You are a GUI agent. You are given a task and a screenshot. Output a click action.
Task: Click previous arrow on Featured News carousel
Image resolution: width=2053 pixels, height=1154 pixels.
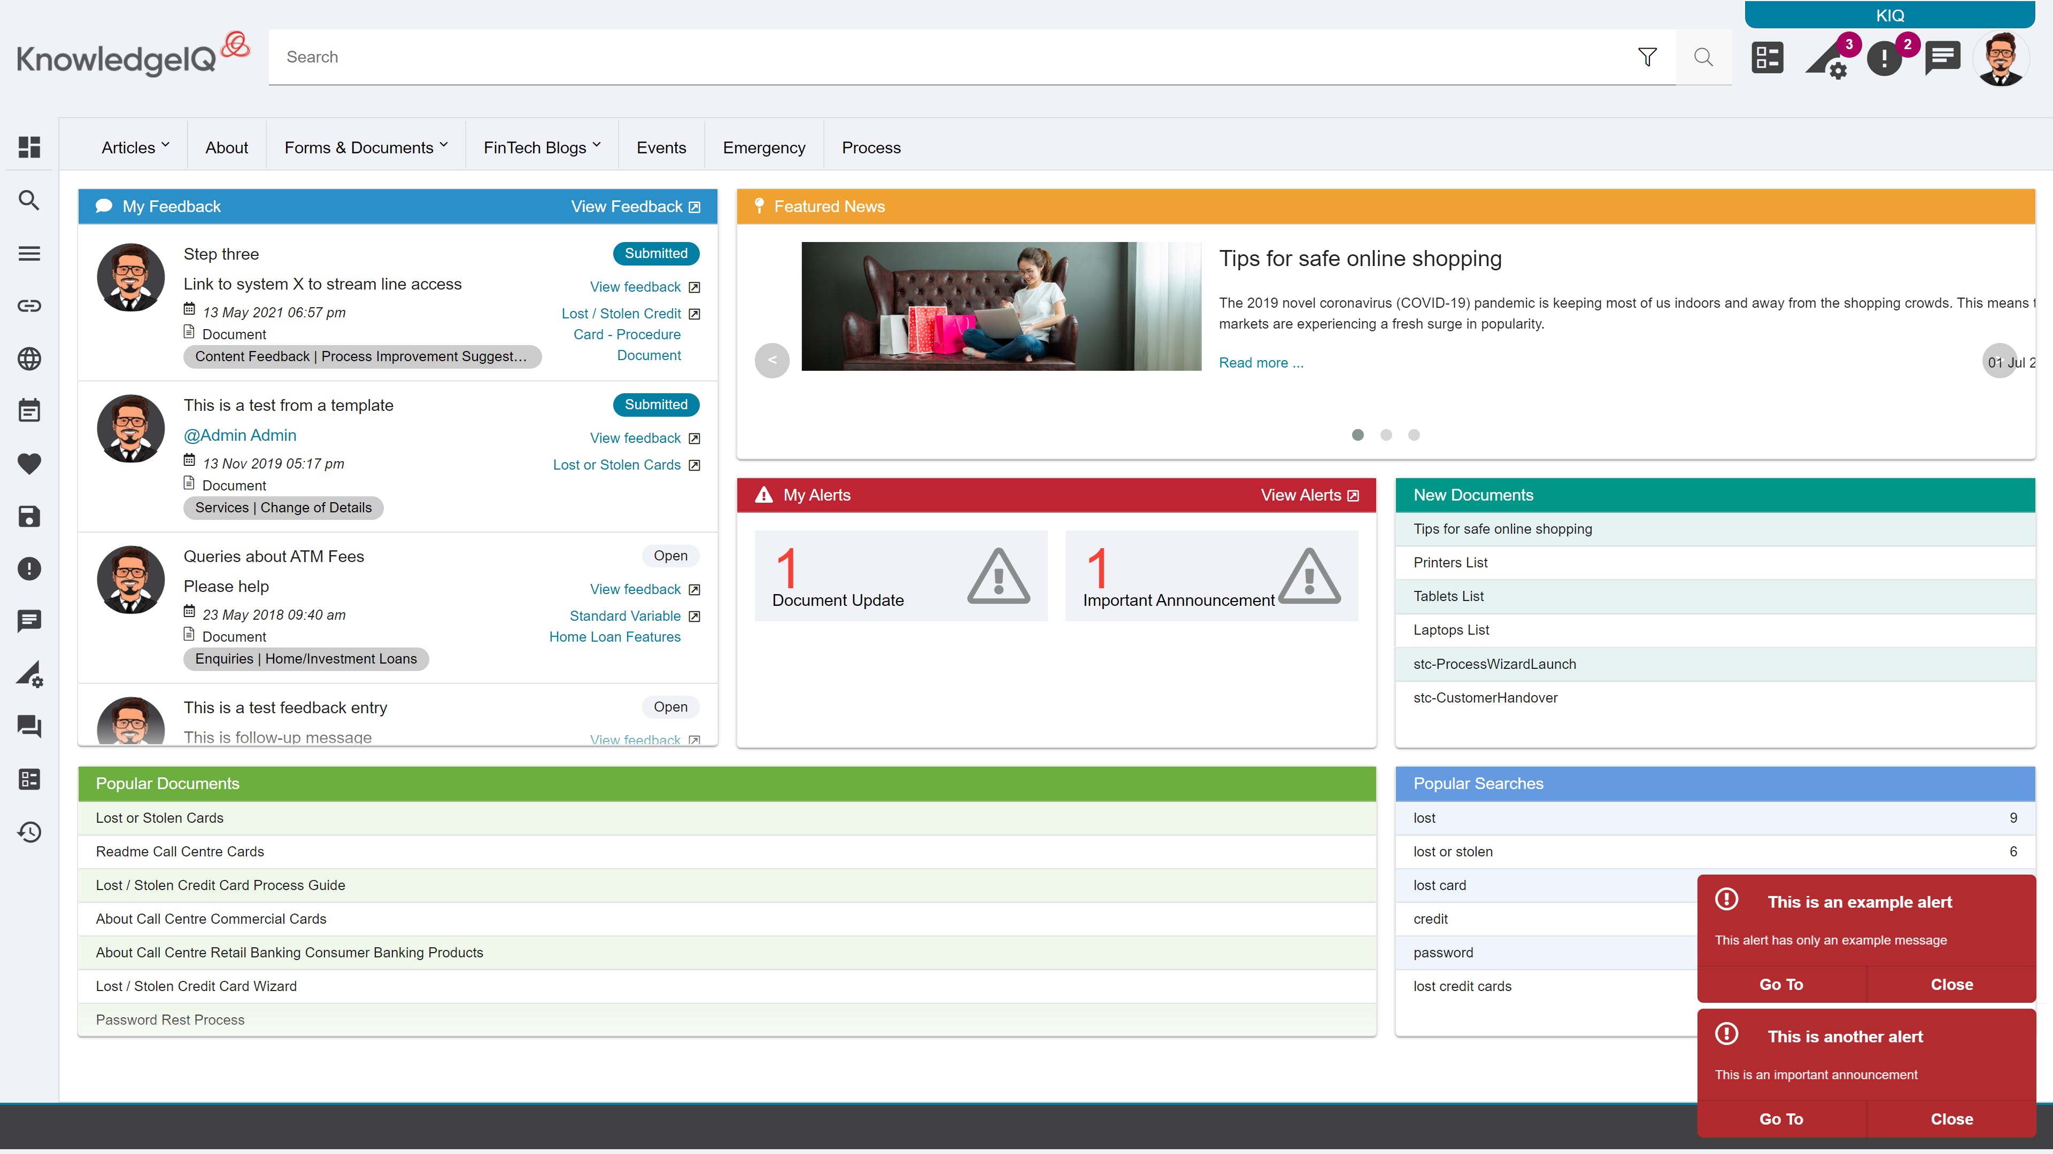[771, 360]
